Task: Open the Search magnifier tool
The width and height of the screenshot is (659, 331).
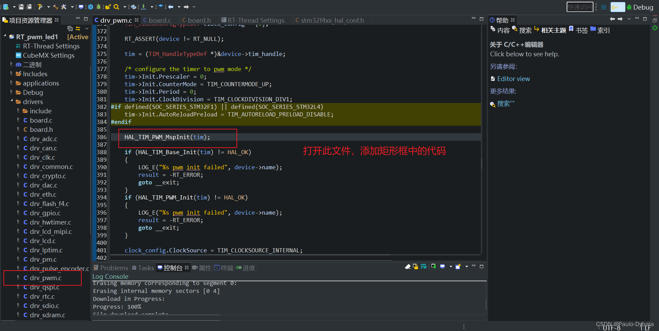Action: tap(116, 7)
